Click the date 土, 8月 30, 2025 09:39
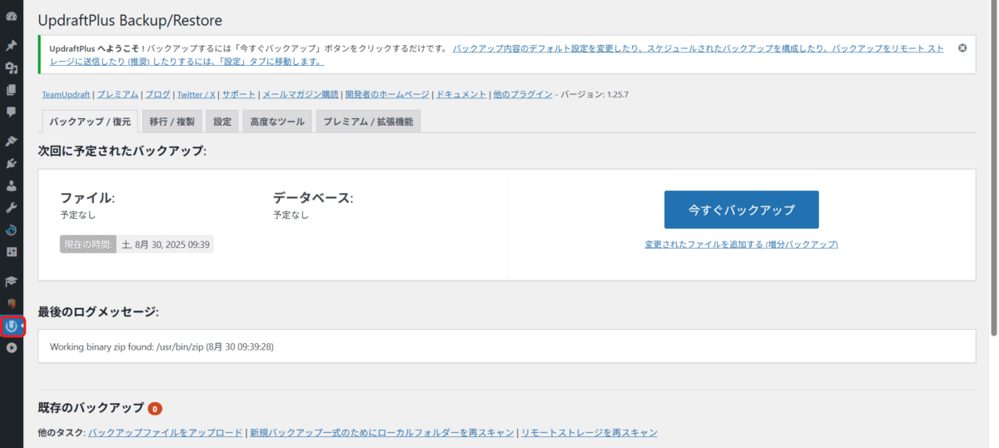999x448 pixels. click(x=166, y=245)
